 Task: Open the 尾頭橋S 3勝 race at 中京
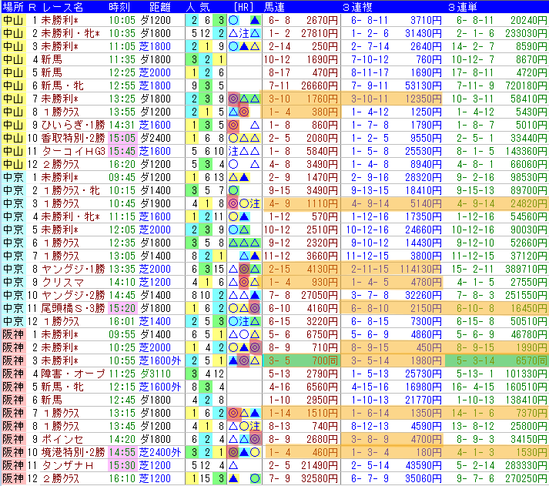73,309
